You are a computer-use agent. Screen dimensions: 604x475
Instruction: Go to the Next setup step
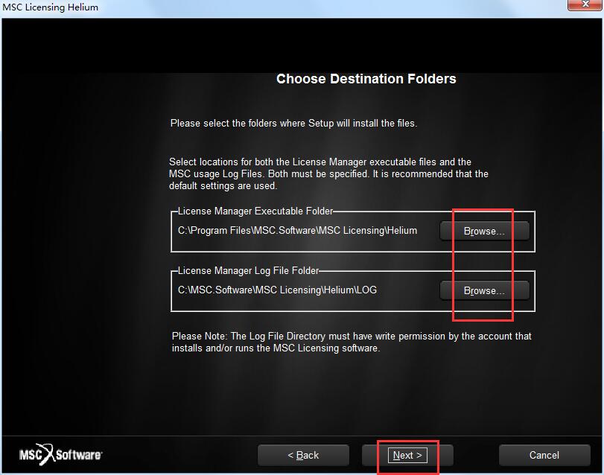[407, 455]
